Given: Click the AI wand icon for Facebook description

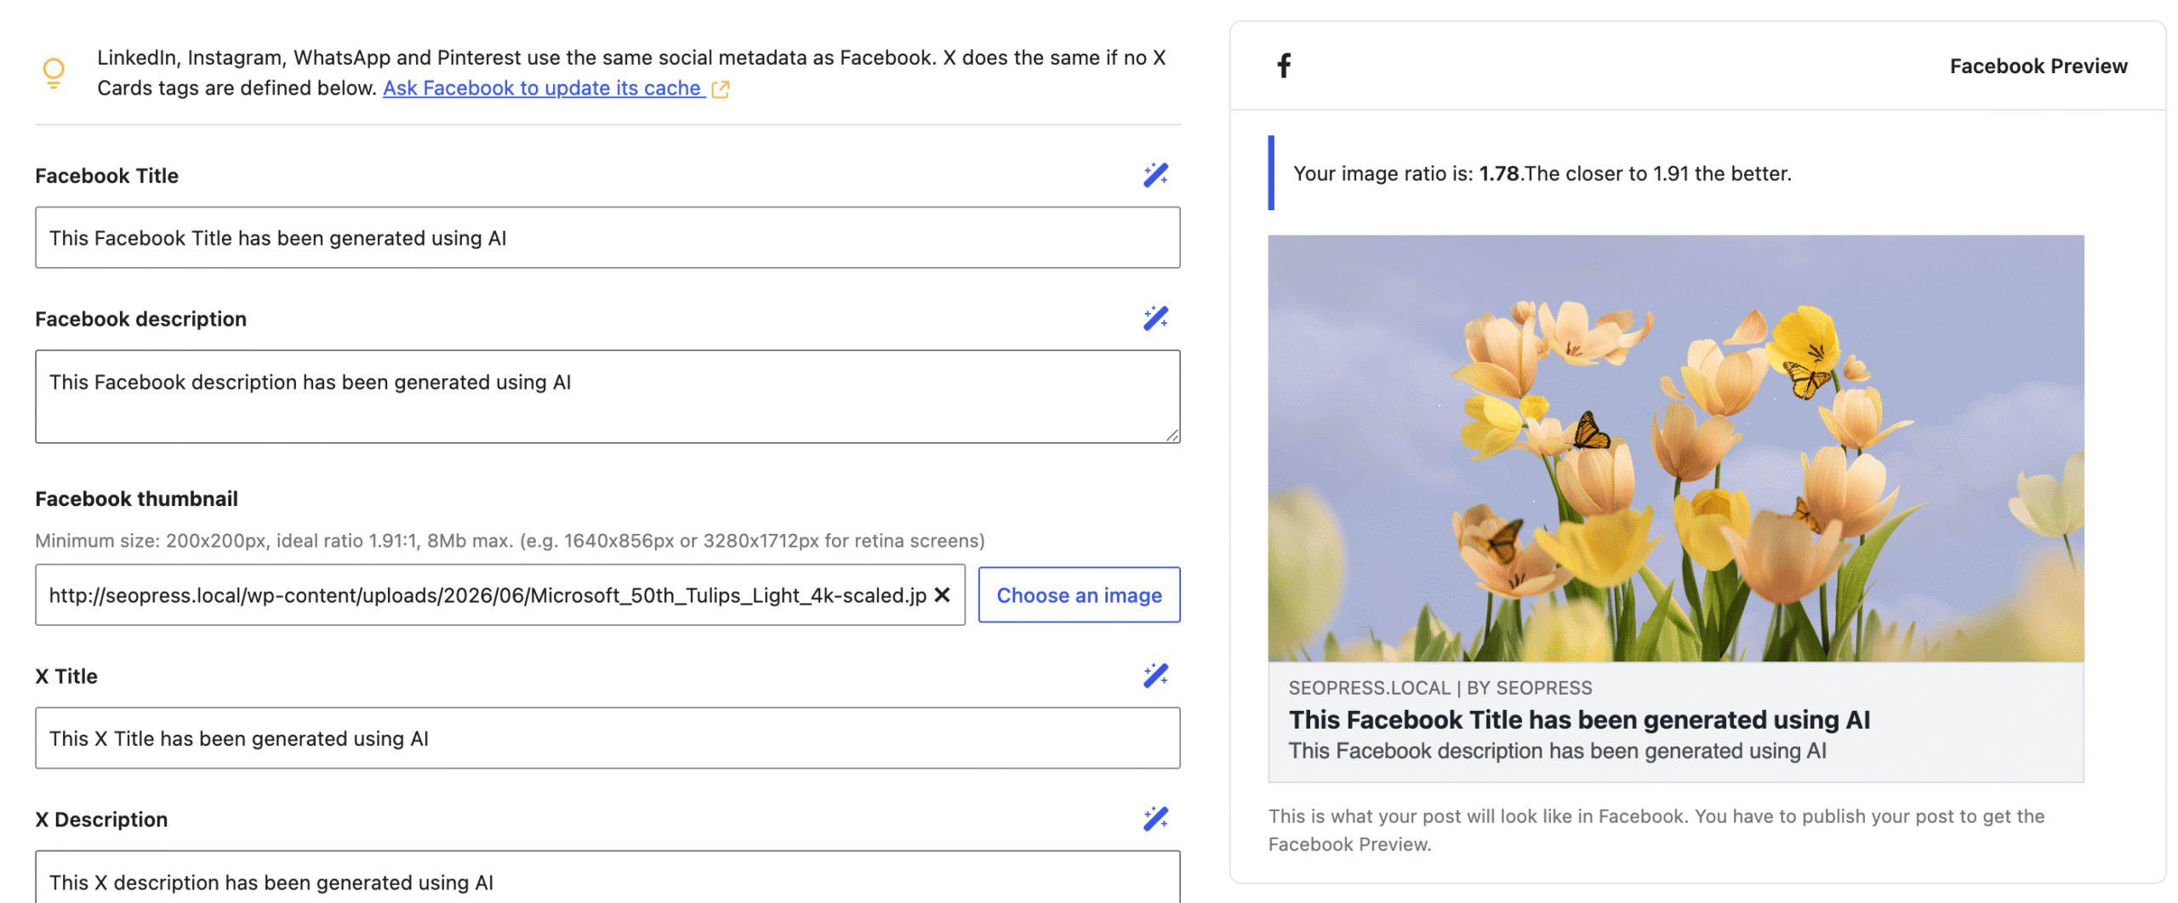Looking at the screenshot, I should click(x=1155, y=318).
